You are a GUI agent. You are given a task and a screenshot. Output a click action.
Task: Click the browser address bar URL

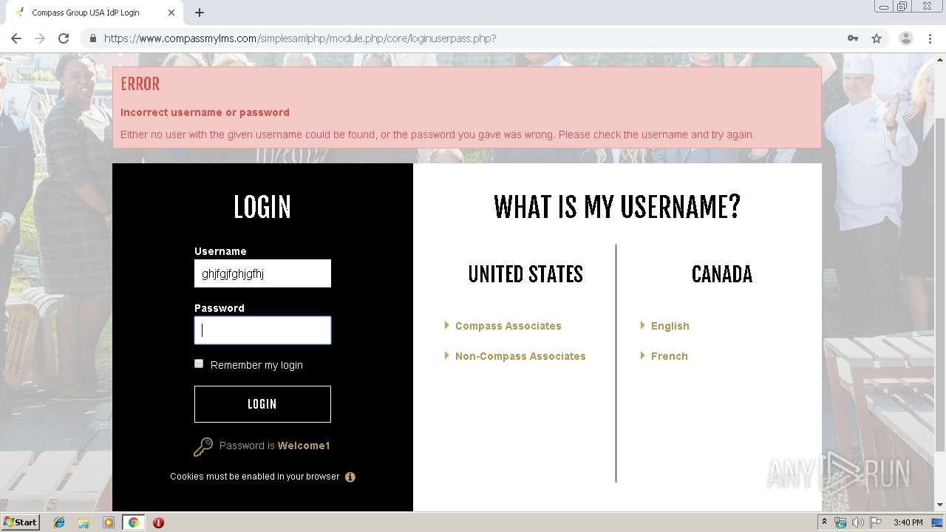click(300, 38)
